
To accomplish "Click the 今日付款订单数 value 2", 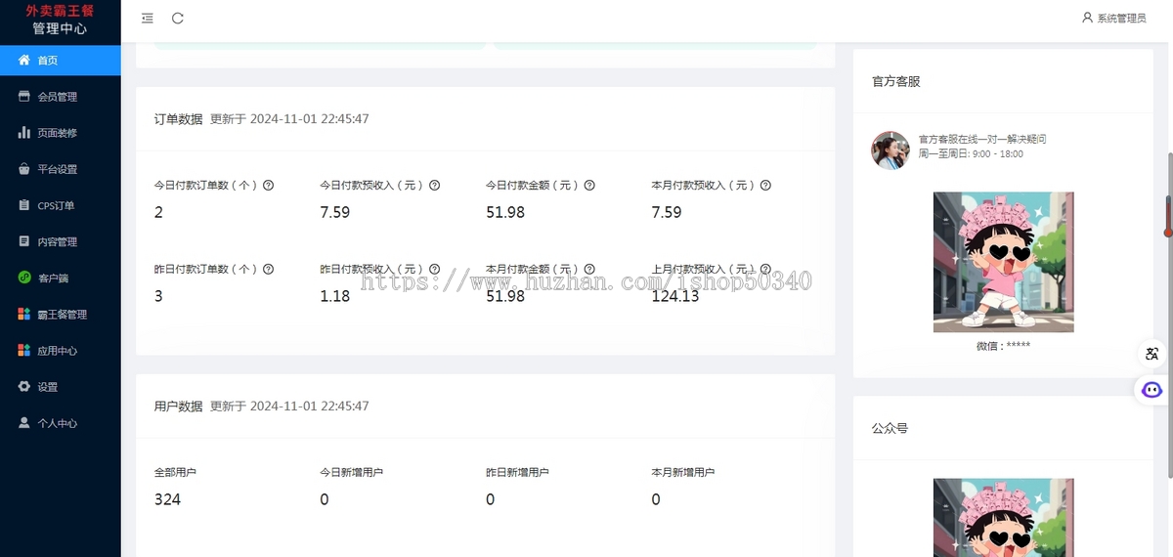I will point(158,212).
